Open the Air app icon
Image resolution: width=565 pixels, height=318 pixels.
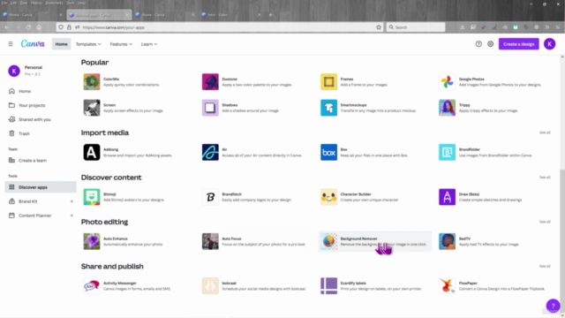click(x=210, y=152)
